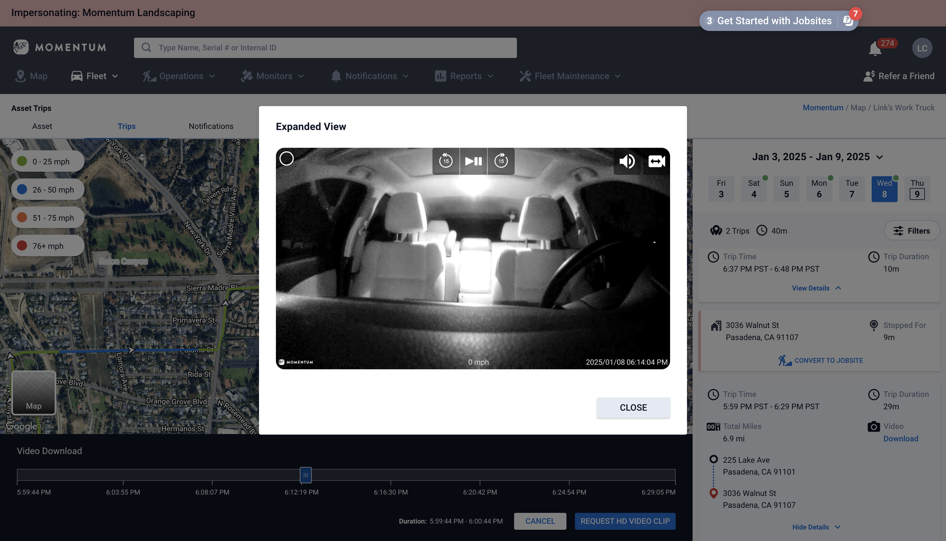946x541 pixels.
Task: Click the asset search input field
Action: click(x=325, y=48)
